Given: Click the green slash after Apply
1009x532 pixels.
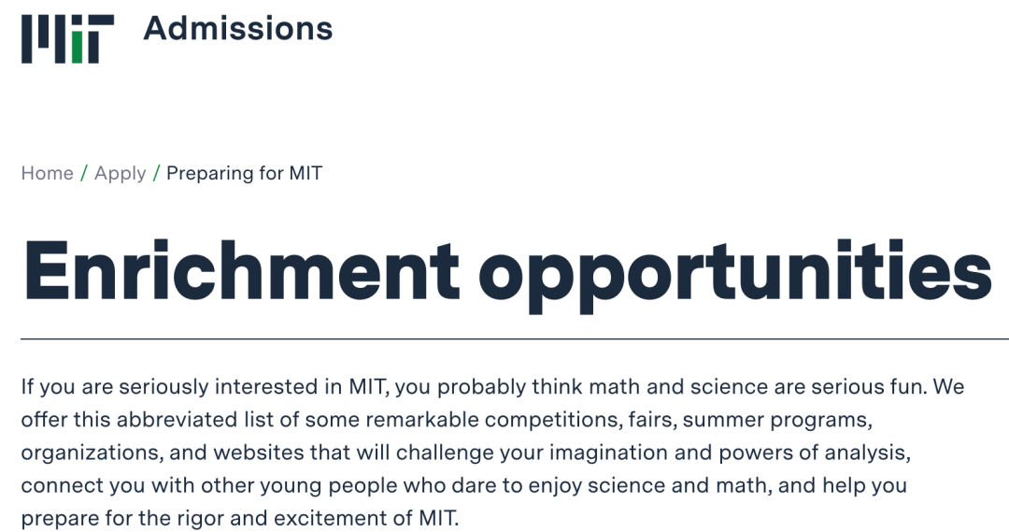Looking at the screenshot, I should point(156,173).
